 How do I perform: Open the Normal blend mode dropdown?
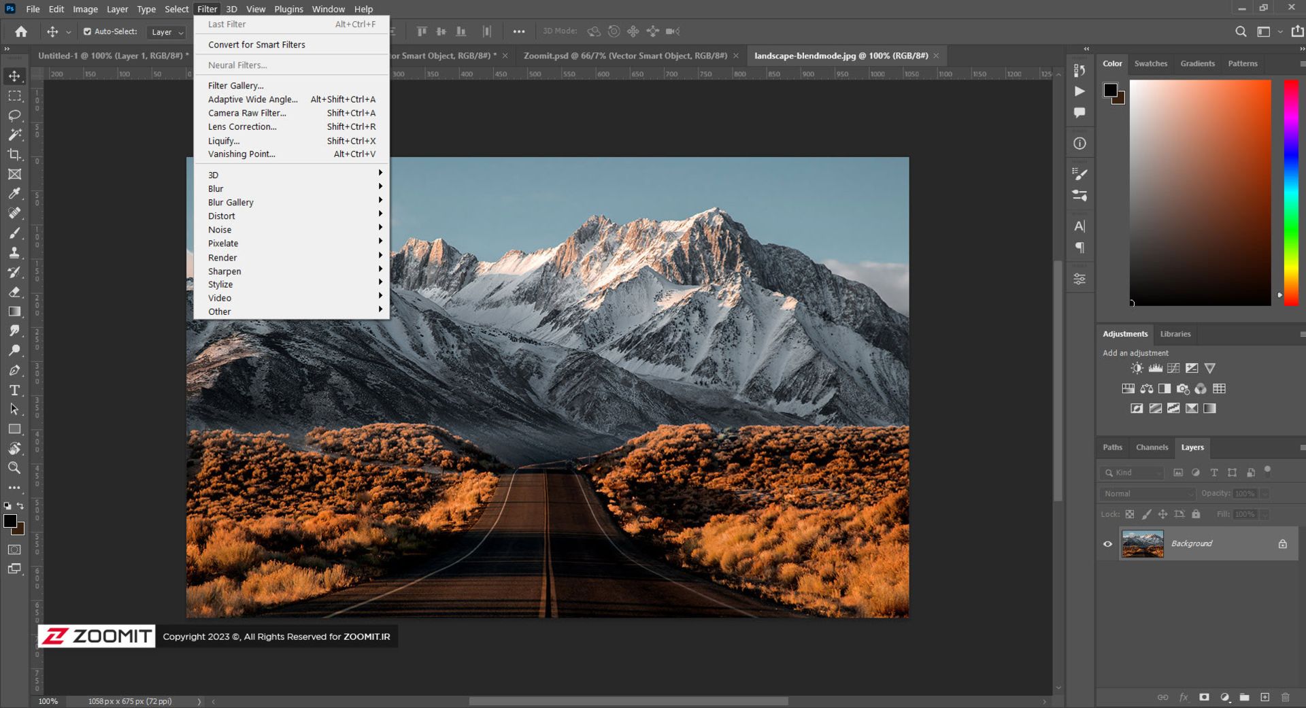click(1147, 494)
